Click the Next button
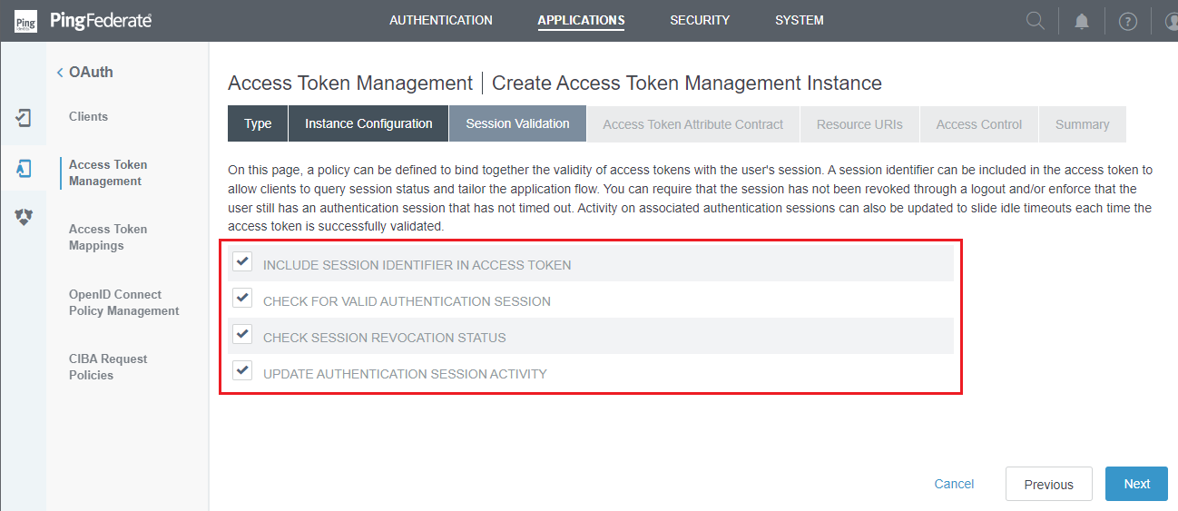Screen dimensions: 1178x511 1136,484
